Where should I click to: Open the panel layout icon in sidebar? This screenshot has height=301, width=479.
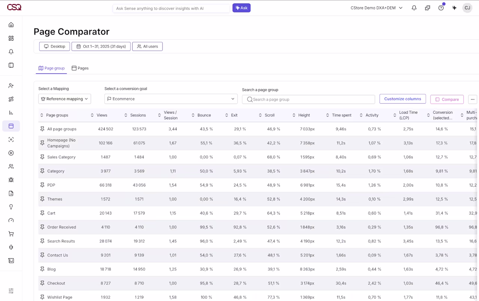(x=11, y=65)
